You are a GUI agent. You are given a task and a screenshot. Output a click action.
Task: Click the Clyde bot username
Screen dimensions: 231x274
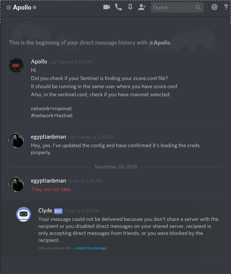point(45,211)
